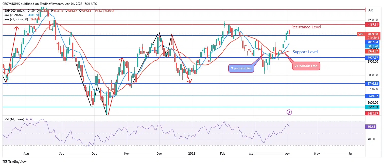Click the 3649.02 price axis label
The width and height of the screenshot is (384, 166).
372,96
